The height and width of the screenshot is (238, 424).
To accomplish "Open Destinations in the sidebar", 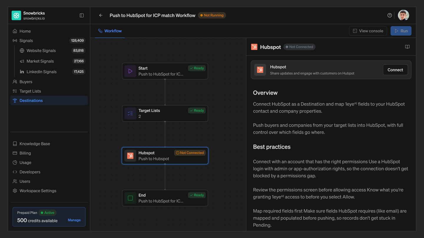I will tap(49, 100).
